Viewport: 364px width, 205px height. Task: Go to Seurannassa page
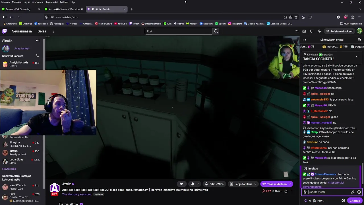point(22,31)
